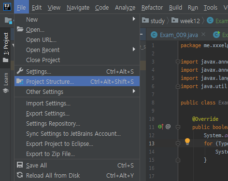Open the Build menu
The width and height of the screenshot is (228, 181).
pyautogui.click(x=175, y=7)
